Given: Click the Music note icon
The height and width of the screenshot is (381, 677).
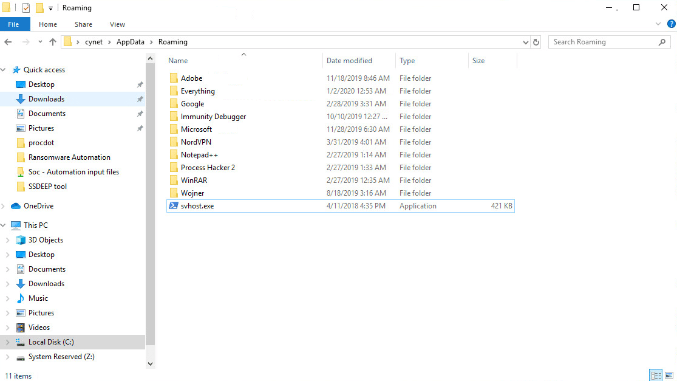Looking at the screenshot, I should 20,298.
